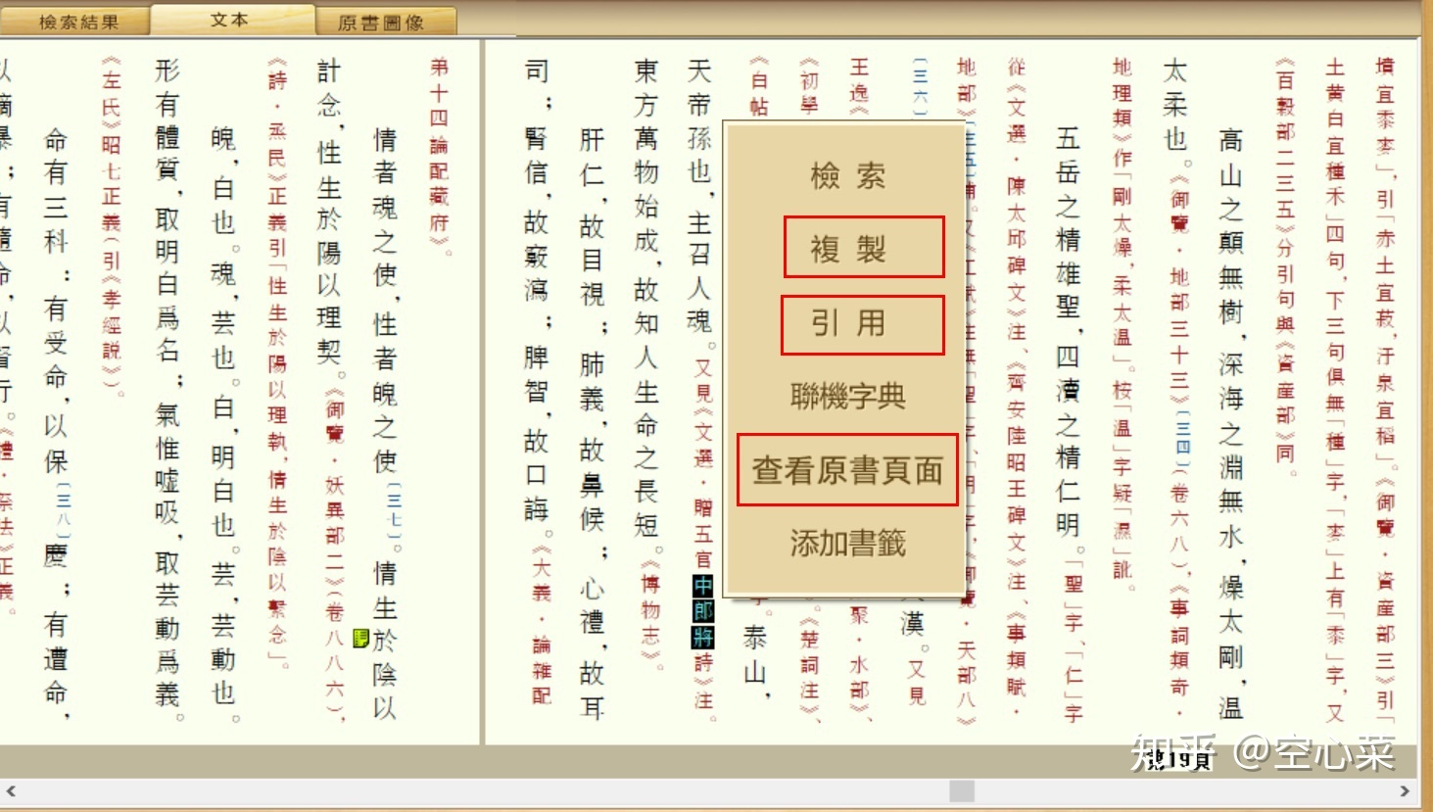Click the green note icon beside 情生於陰
The image size is (1433, 812).
point(360,639)
